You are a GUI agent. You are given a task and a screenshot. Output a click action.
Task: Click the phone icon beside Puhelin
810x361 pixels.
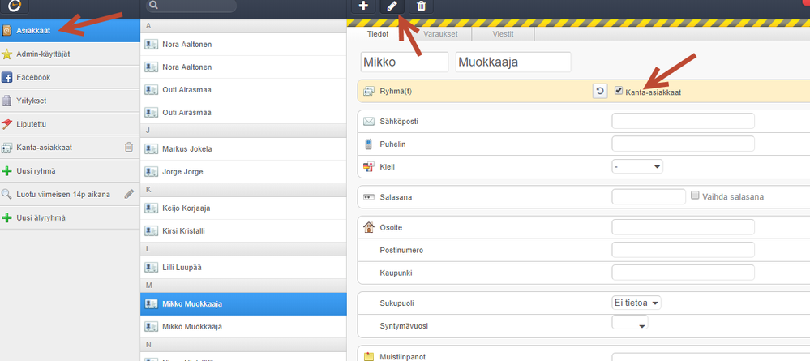point(368,144)
